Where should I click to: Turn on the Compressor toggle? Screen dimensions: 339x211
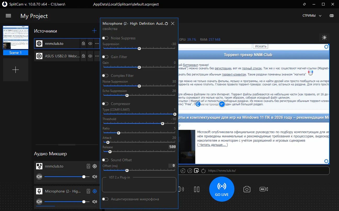pyautogui.click(x=105, y=104)
